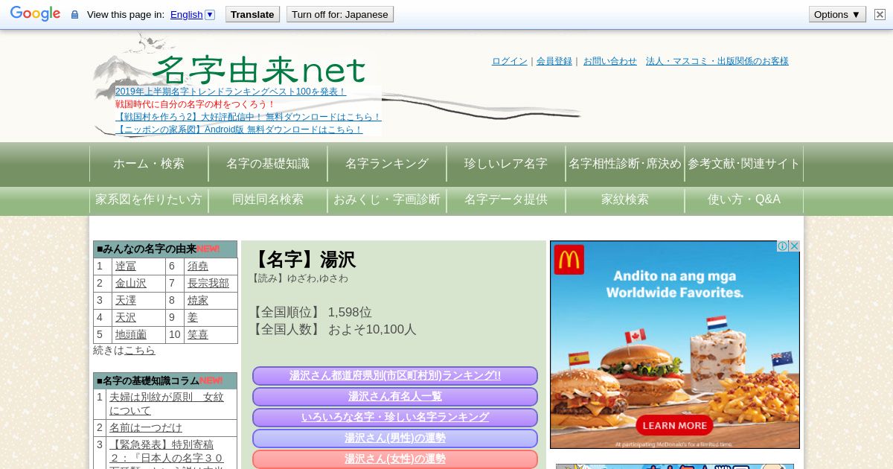Open name 地頭薗 ranked 5
Viewport: 893px width, 469px height.
click(x=131, y=335)
